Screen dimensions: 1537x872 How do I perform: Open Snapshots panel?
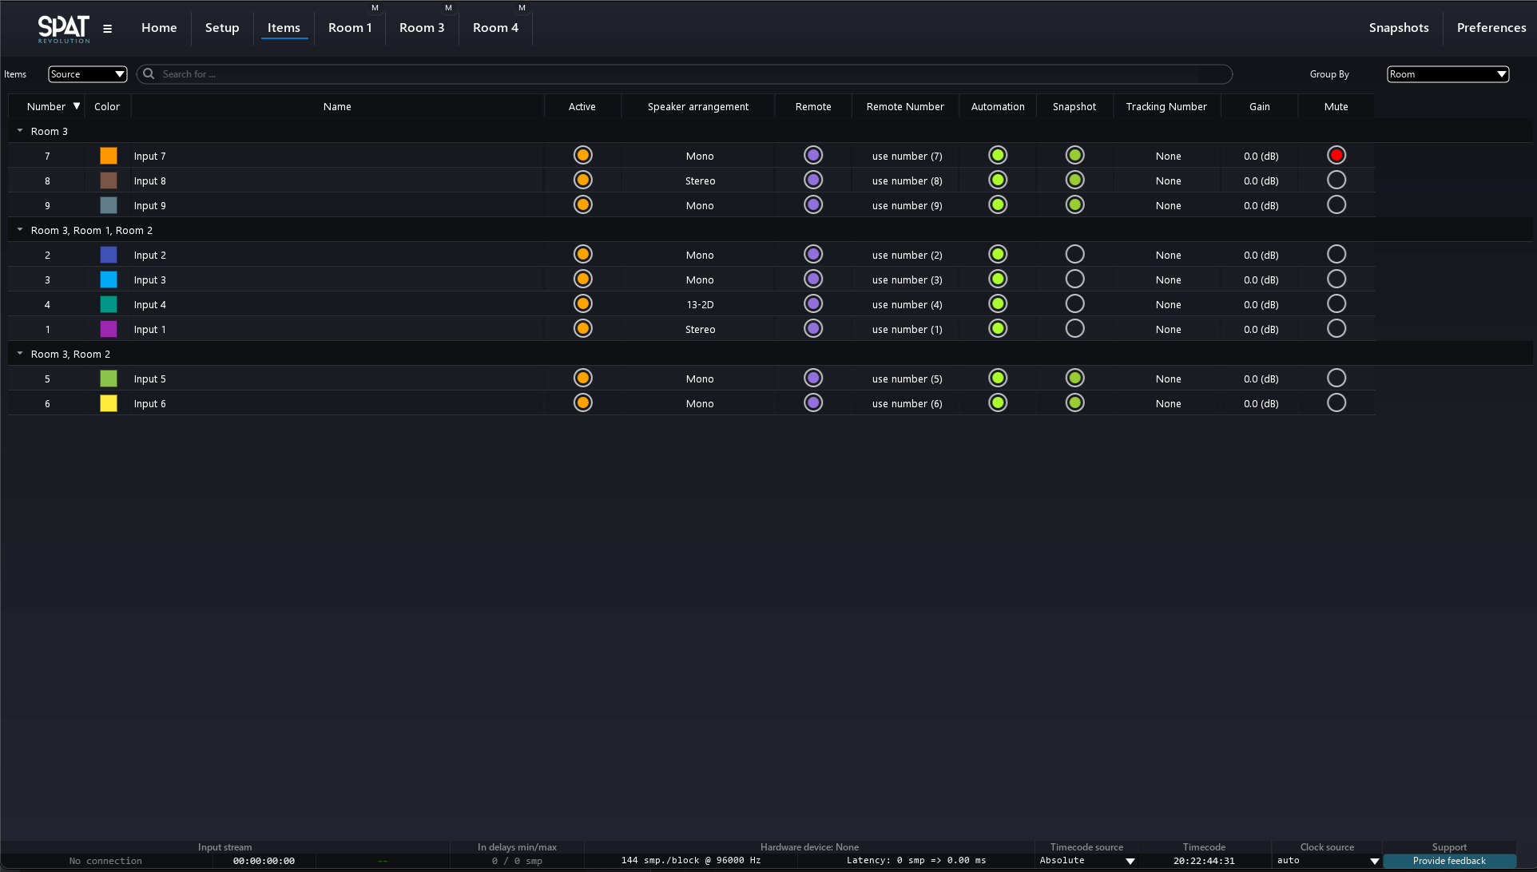(x=1398, y=28)
